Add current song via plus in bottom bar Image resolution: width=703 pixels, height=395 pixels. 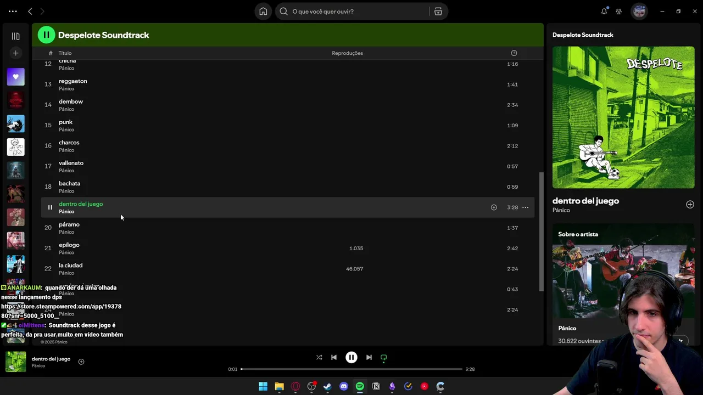tap(81, 362)
